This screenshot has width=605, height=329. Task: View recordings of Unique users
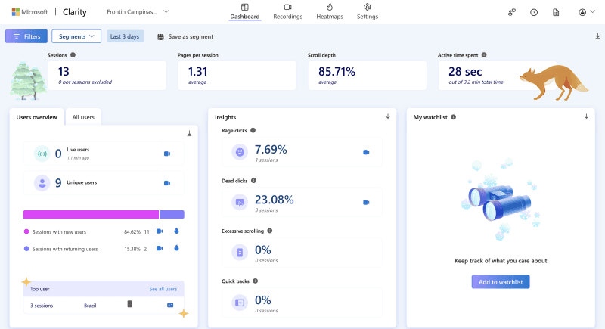167,183
